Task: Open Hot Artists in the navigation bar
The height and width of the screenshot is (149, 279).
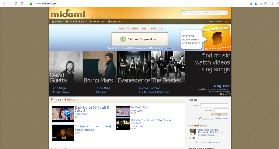Action: click(x=97, y=21)
